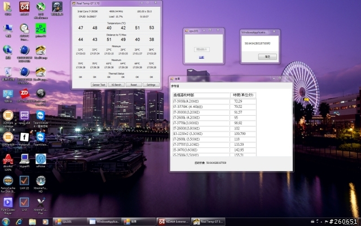The height and width of the screenshot is (226, 361).
Task: Click Reset in Real Temp window
Action: point(134,84)
